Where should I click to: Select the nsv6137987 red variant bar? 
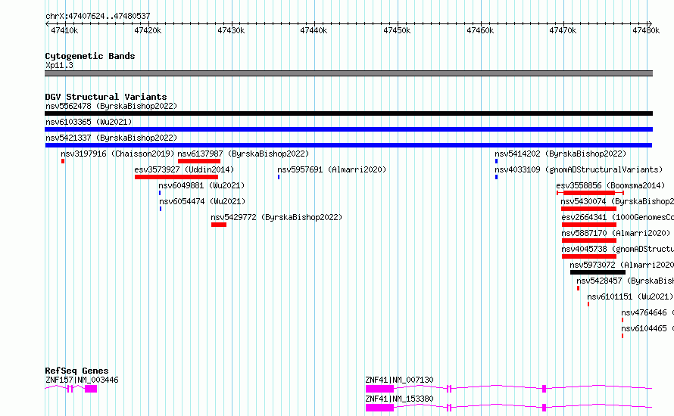tap(199, 161)
